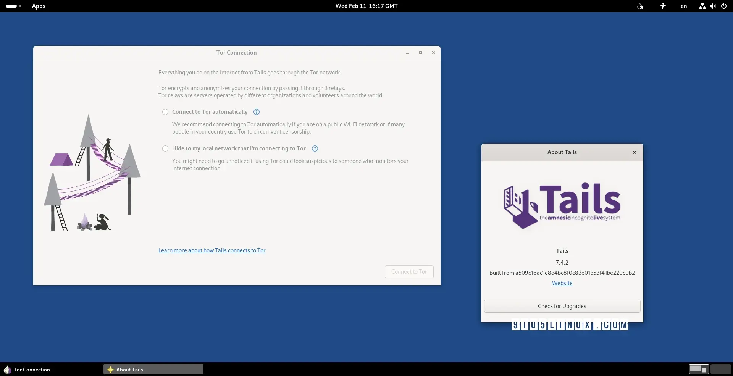Open the window indicator dropdown at top left
This screenshot has width=733, height=376.
coord(13,6)
